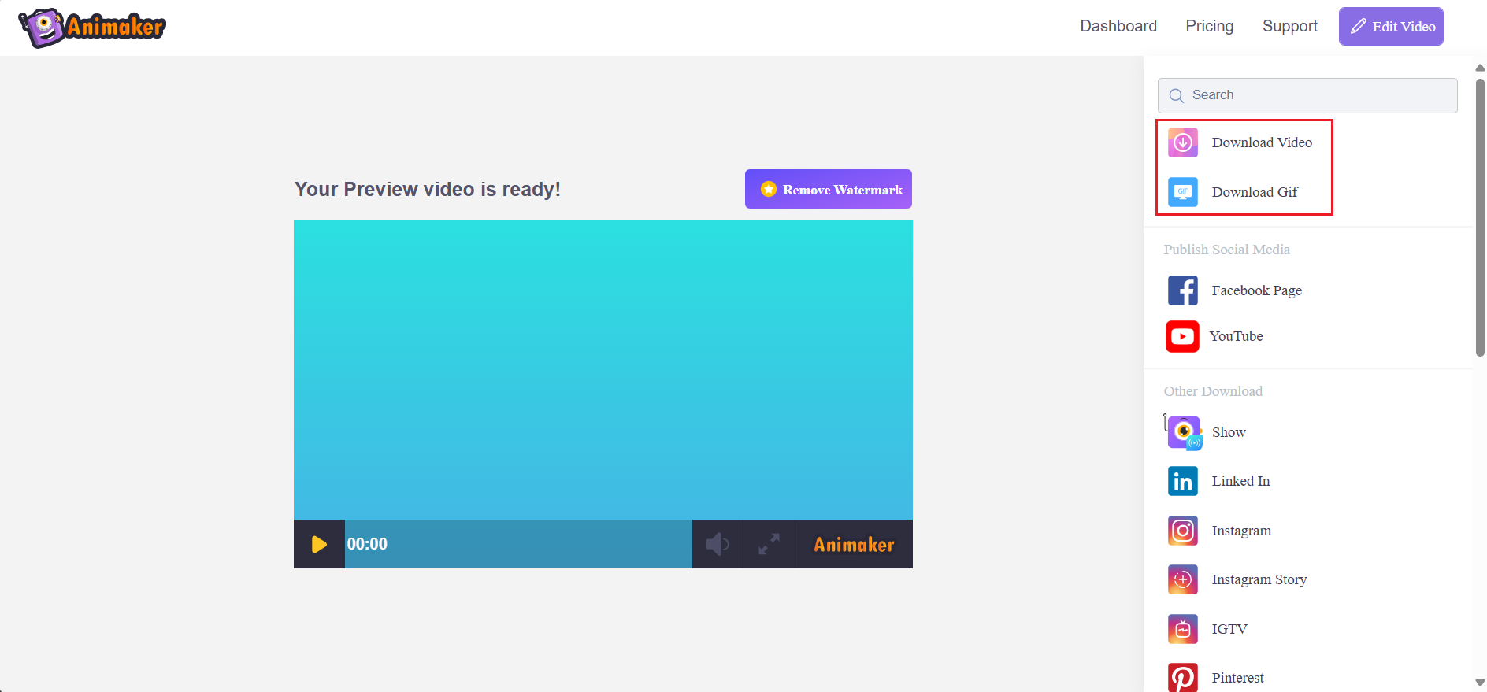Screen dimensions: 1487x692
Task: Select the Download Video label
Action: click(x=1262, y=142)
